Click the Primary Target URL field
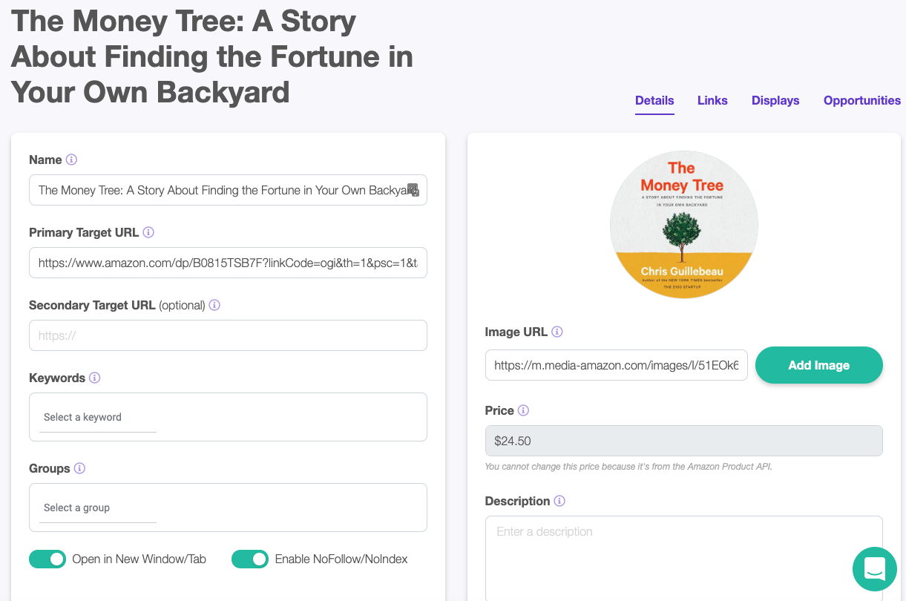Image resolution: width=906 pixels, height=601 pixels. tap(228, 263)
